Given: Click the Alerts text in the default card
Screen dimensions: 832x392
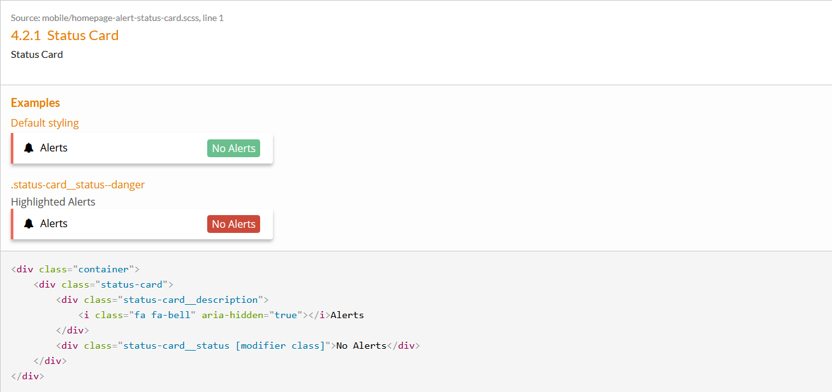Looking at the screenshot, I should click(x=54, y=148).
